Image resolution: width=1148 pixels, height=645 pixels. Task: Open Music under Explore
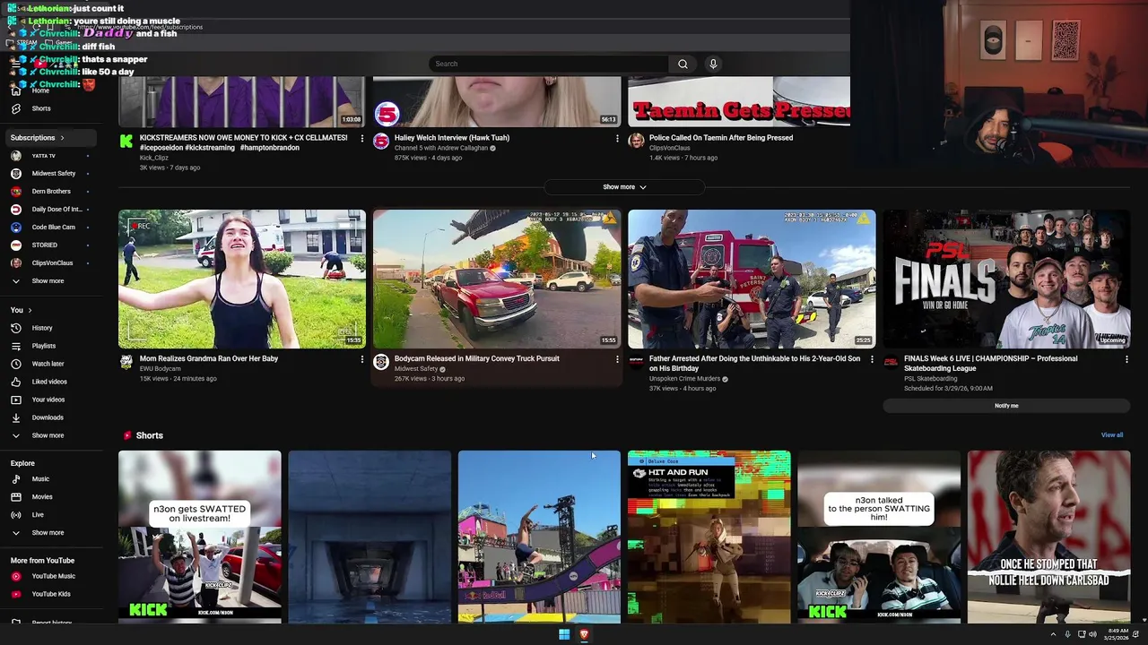tap(40, 479)
